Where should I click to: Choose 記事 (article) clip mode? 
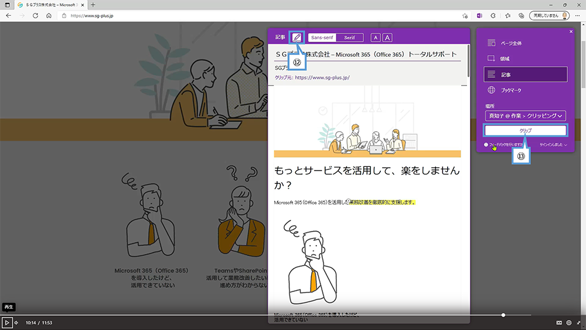click(x=526, y=74)
